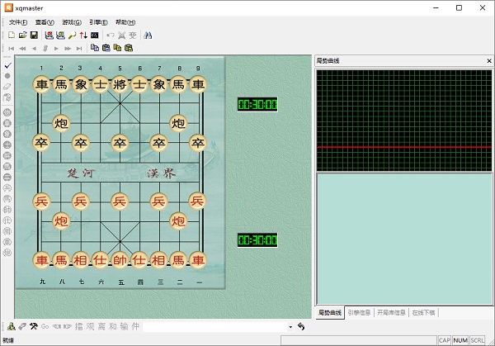Click the yellow magnifier hint icon
This screenshot has width=495, height=346.
pyautogui.click(x=73, y=35)
